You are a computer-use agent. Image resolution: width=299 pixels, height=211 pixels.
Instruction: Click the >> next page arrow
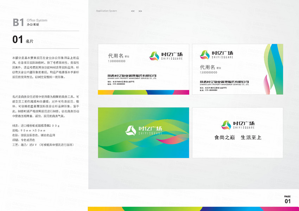coord(140,11)
